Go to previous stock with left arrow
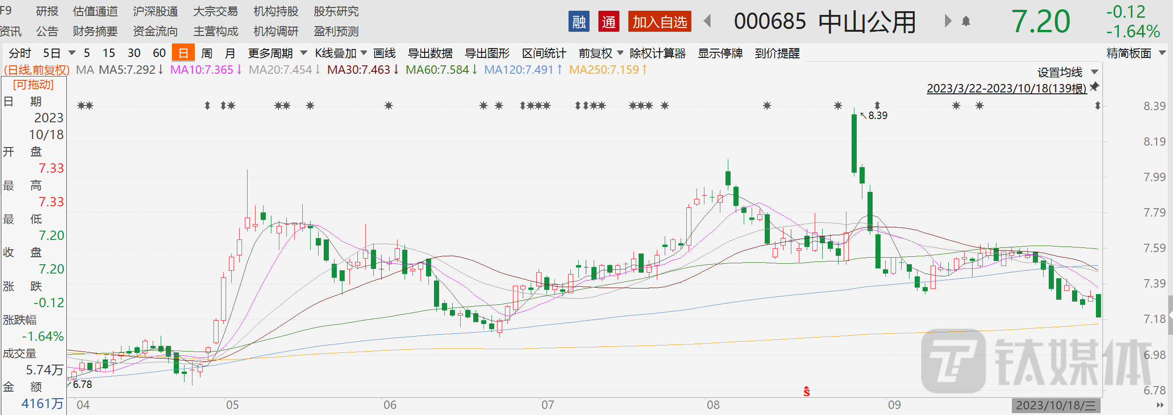 [x=707, y=21]
